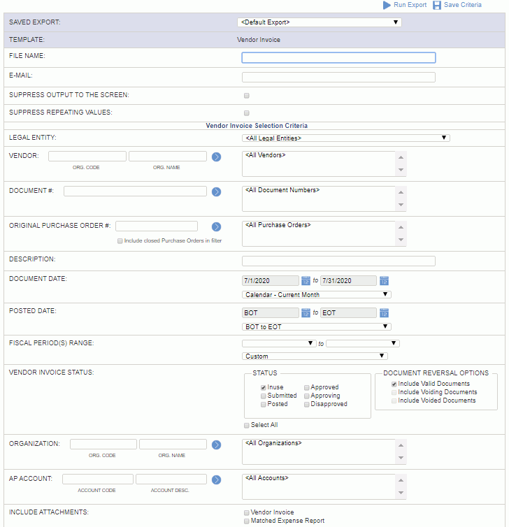The image size is (509, 527).
Task: Open Fiscal Period start dropdown
Action: [x=279, y=343]
